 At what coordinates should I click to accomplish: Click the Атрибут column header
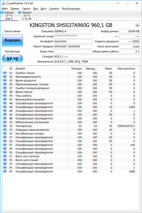pyautogui.click(x=41, y=69)
